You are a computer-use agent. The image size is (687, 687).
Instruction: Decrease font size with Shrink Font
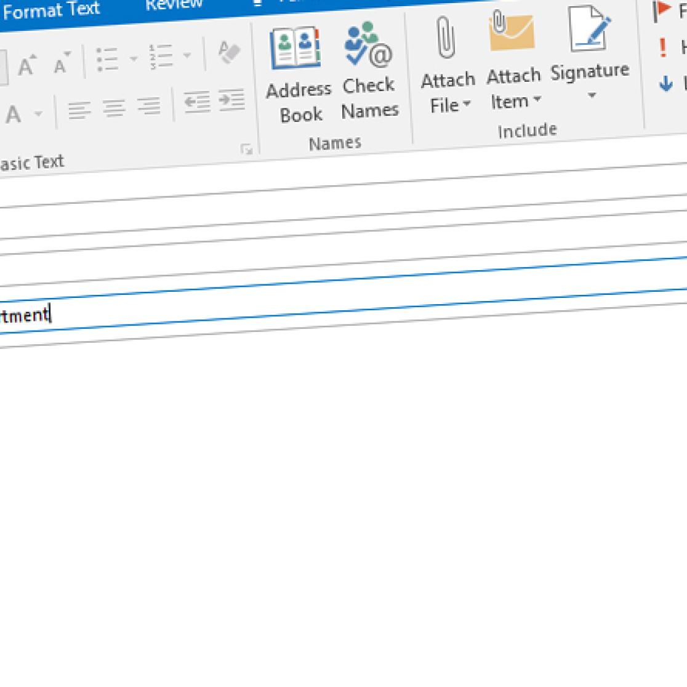(x=62, y=62)
